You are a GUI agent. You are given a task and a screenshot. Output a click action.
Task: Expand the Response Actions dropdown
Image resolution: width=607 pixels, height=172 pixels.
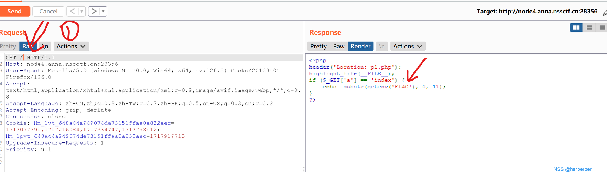[x=407, y=46]
